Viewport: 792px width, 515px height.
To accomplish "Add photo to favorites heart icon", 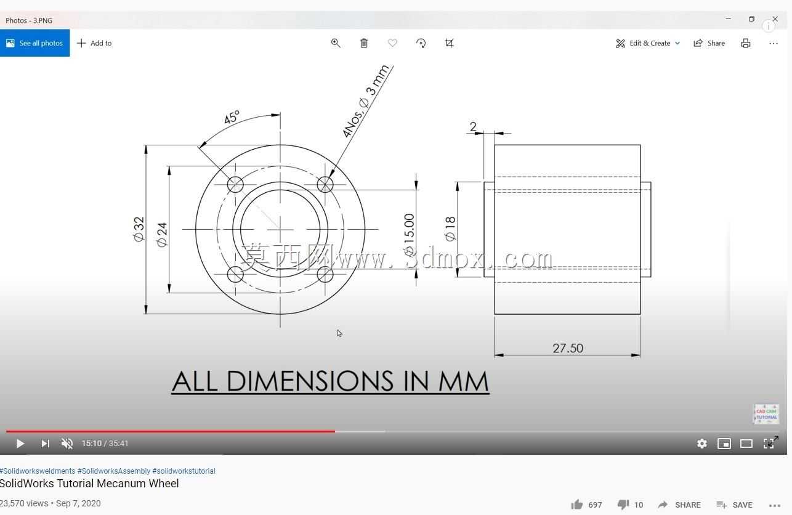I will coord(392,43).
